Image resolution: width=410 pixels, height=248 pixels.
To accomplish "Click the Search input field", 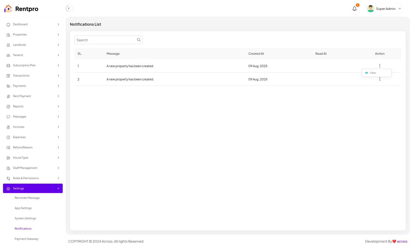I will coord(105,40).
